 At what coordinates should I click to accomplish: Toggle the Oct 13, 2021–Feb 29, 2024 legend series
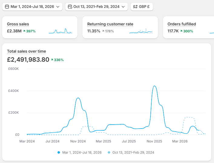pos(131,152)
